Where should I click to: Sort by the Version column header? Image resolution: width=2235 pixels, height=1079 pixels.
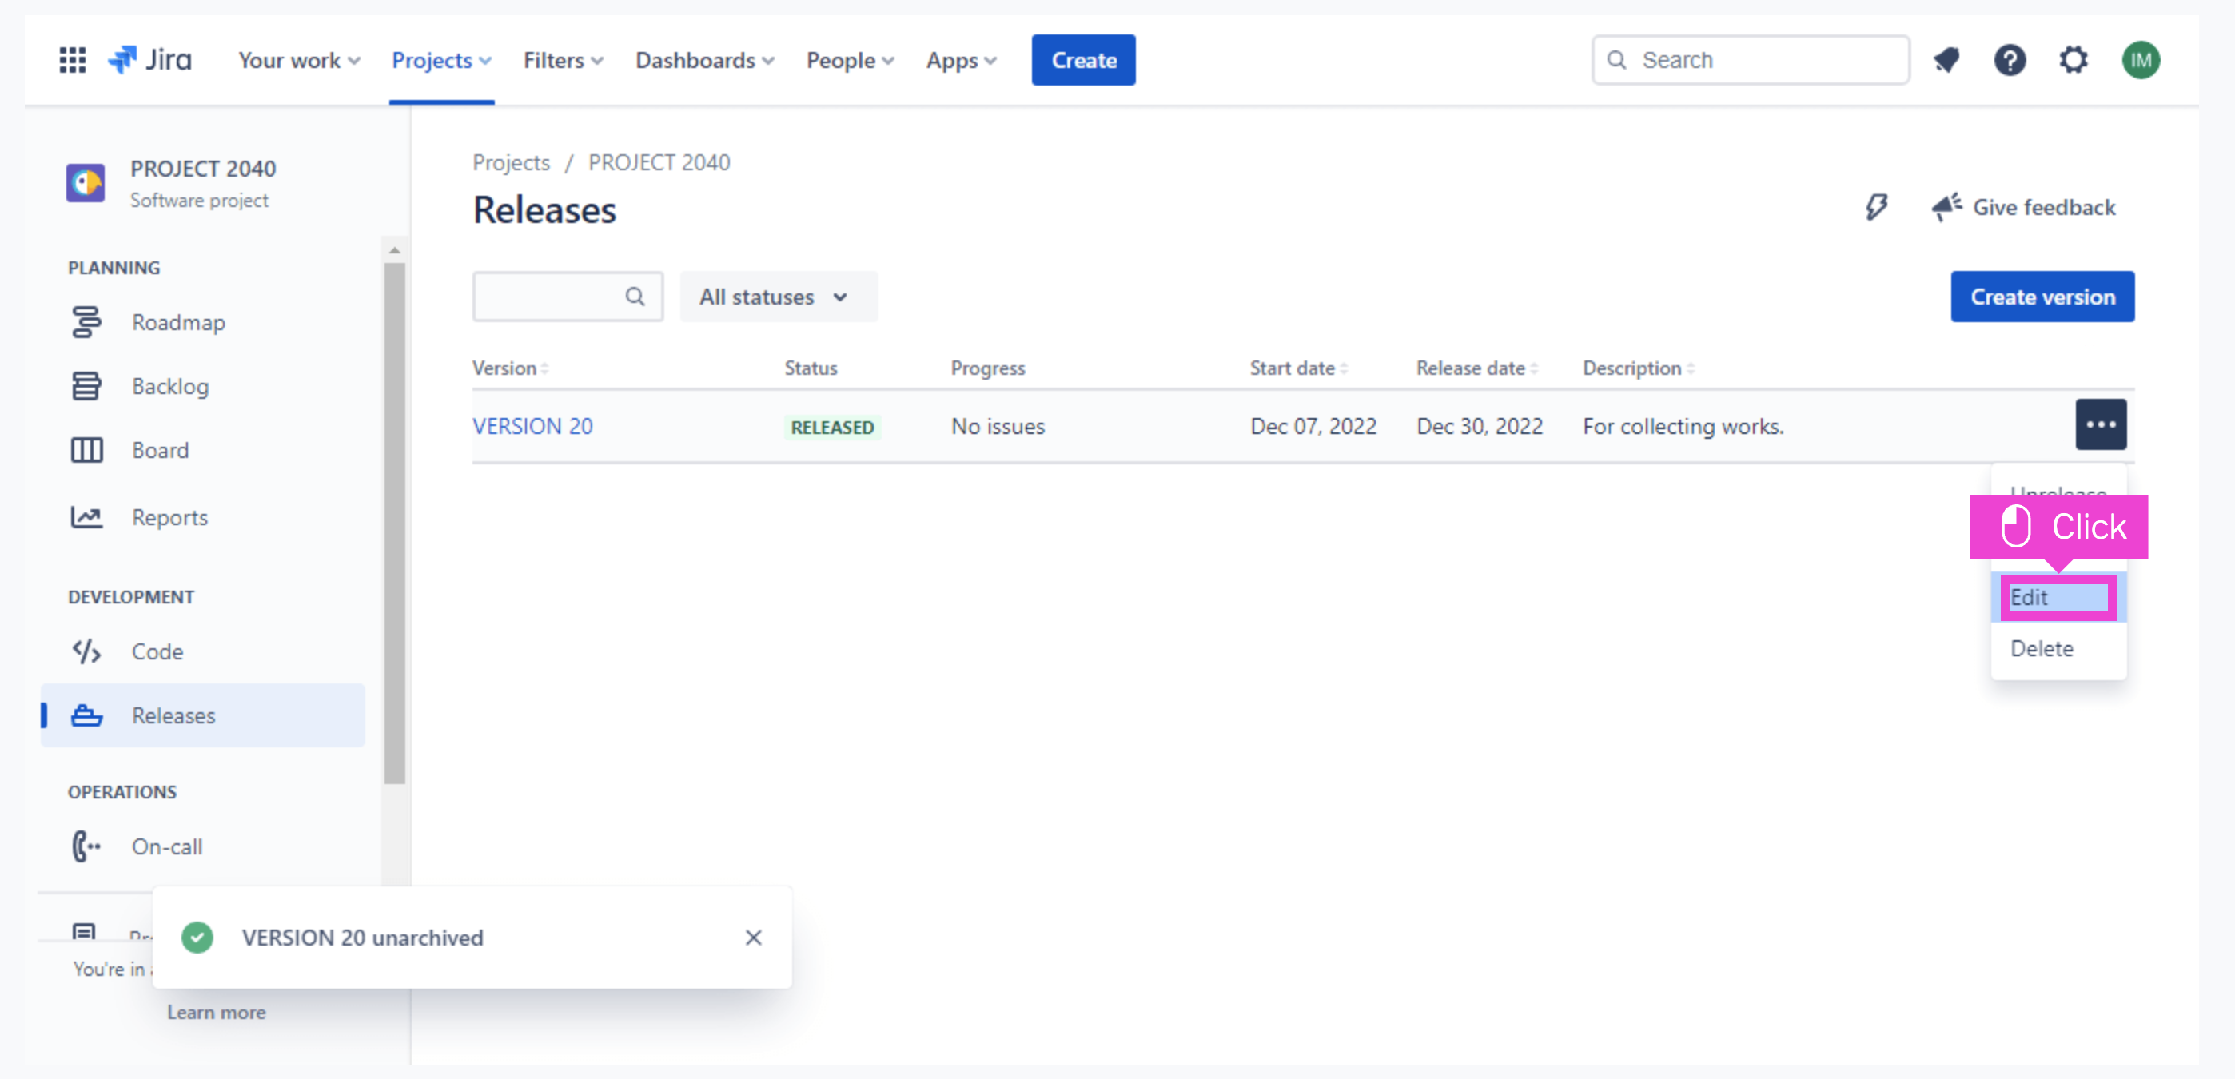click(510, 368)
